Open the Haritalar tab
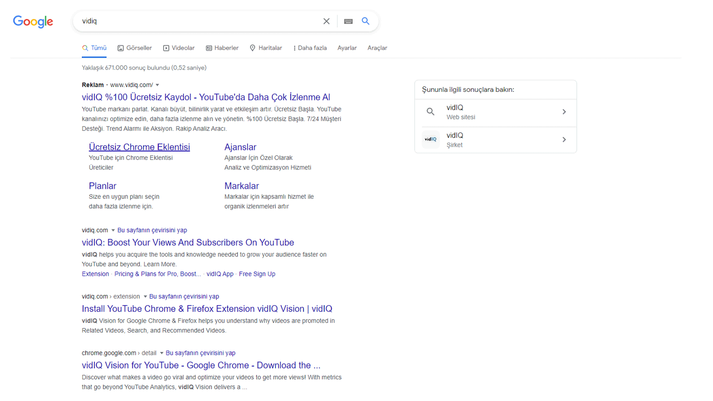 (266, 48)
